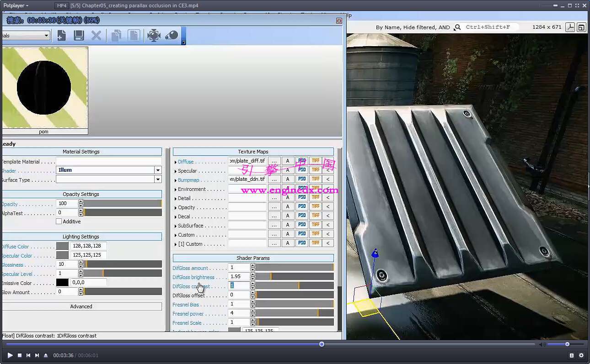The height and width of the screenshot is (364, 590).
Task: Open Potplayer settings gear icon
Action: [581, 355]
